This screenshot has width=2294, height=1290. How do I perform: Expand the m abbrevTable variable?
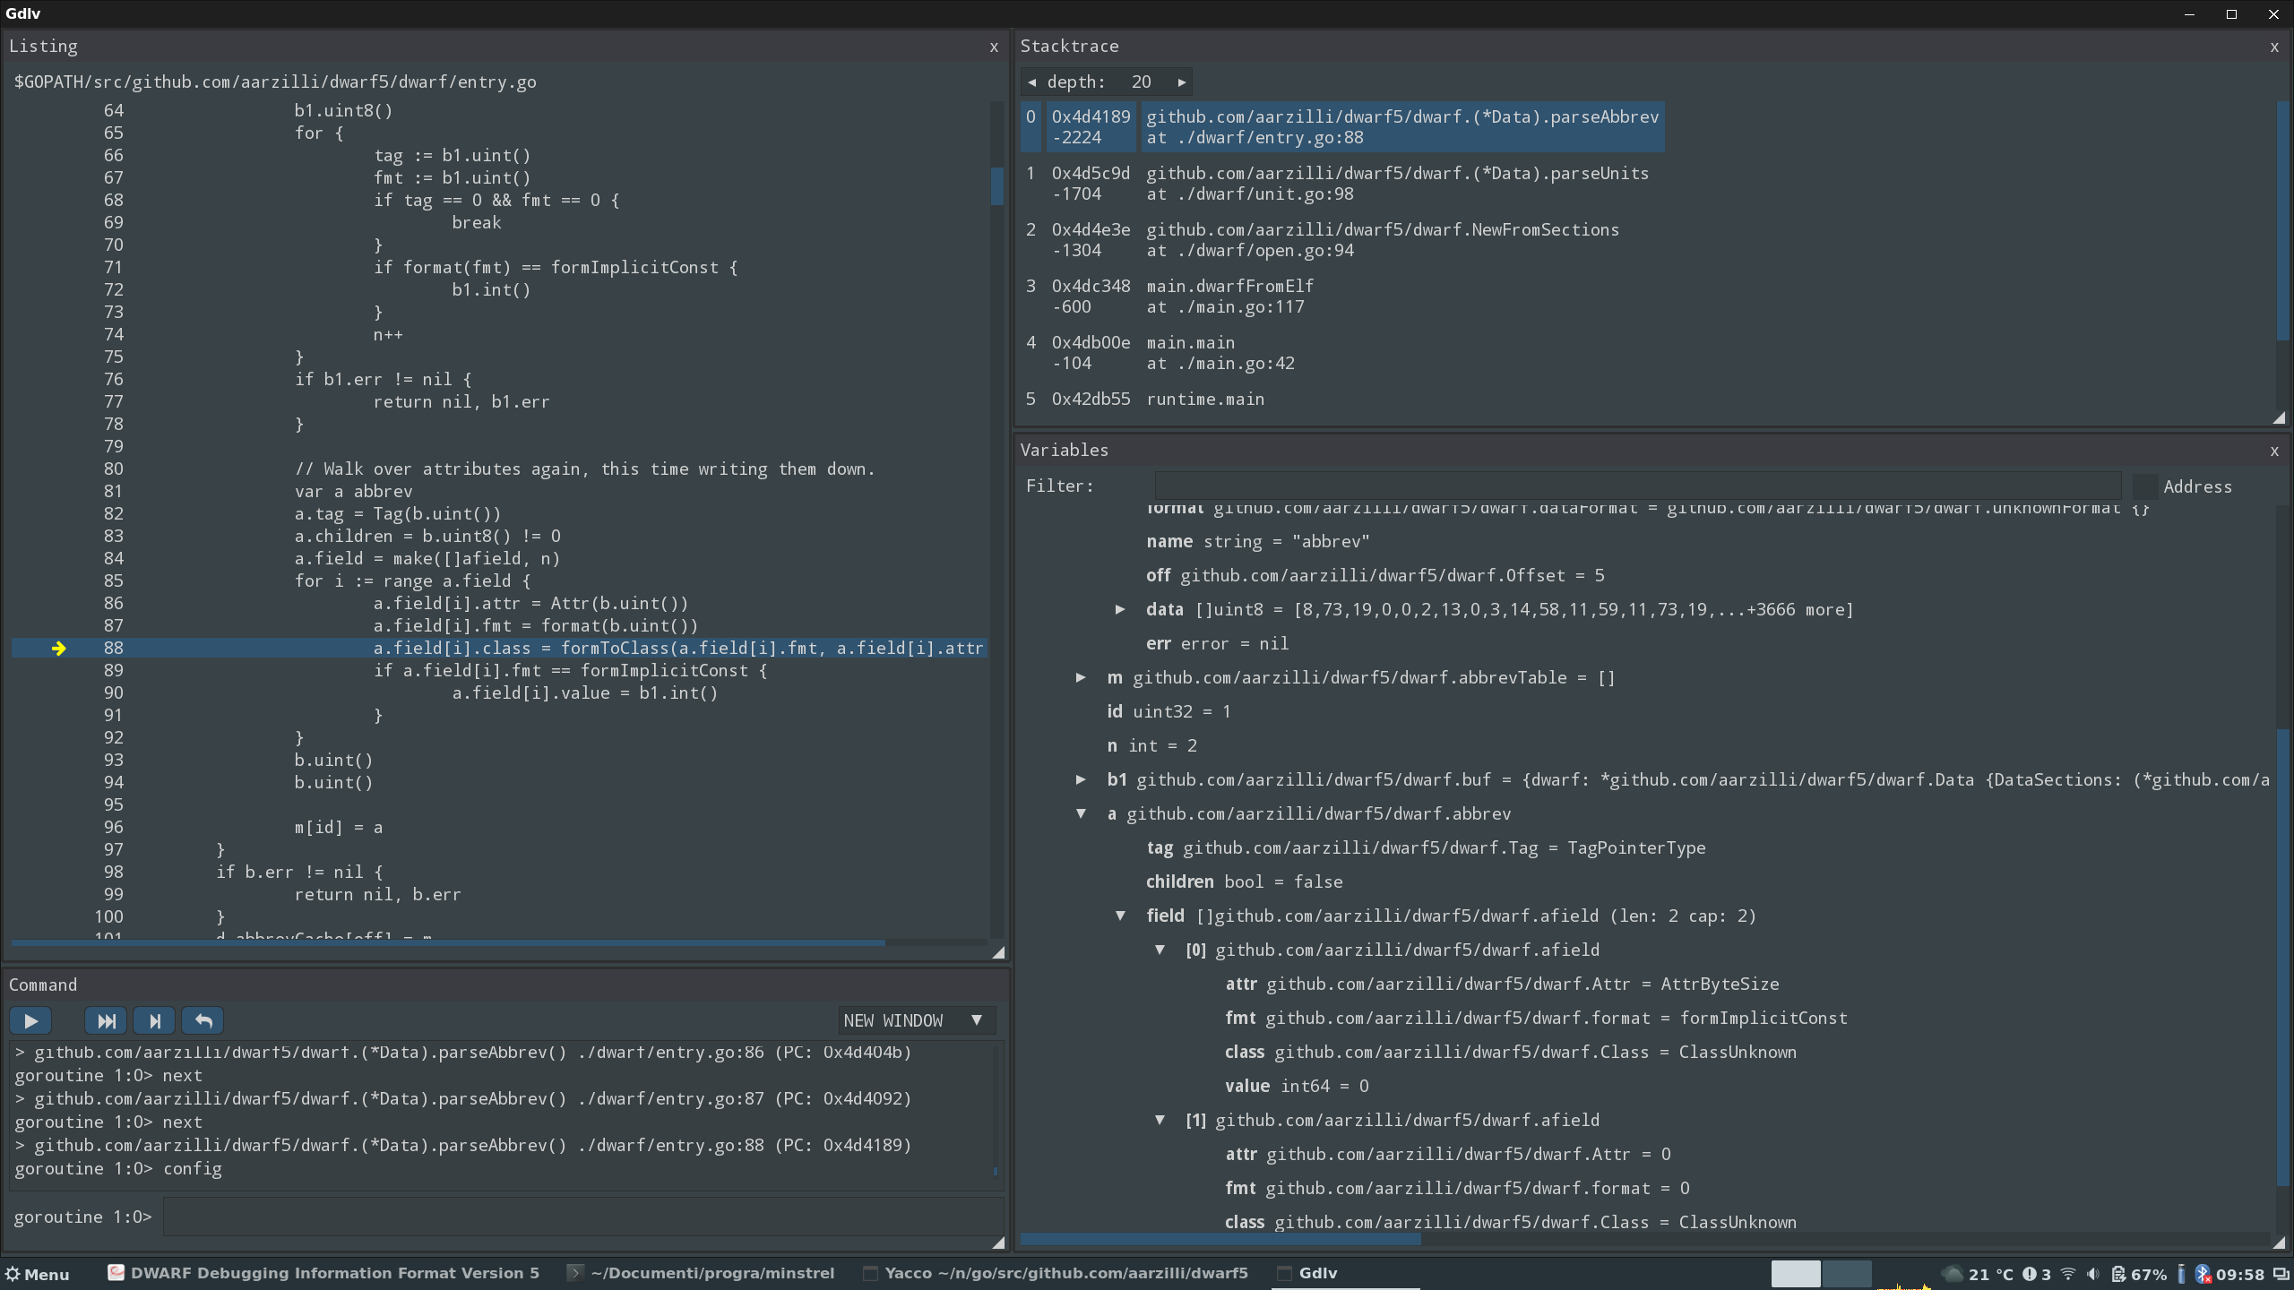tap(1081, 678)
